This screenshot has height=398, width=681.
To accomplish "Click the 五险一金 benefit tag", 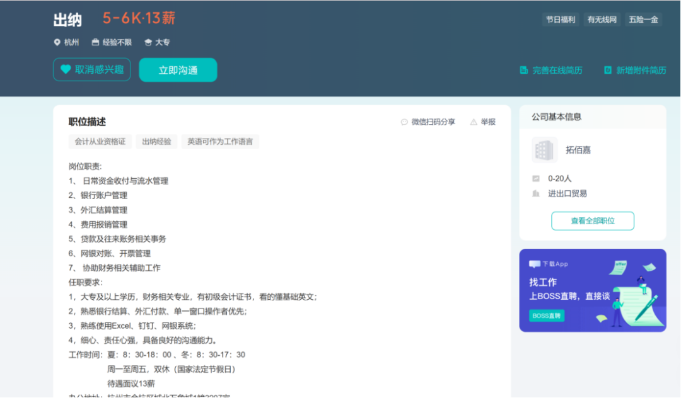I will tap(644, 20).
